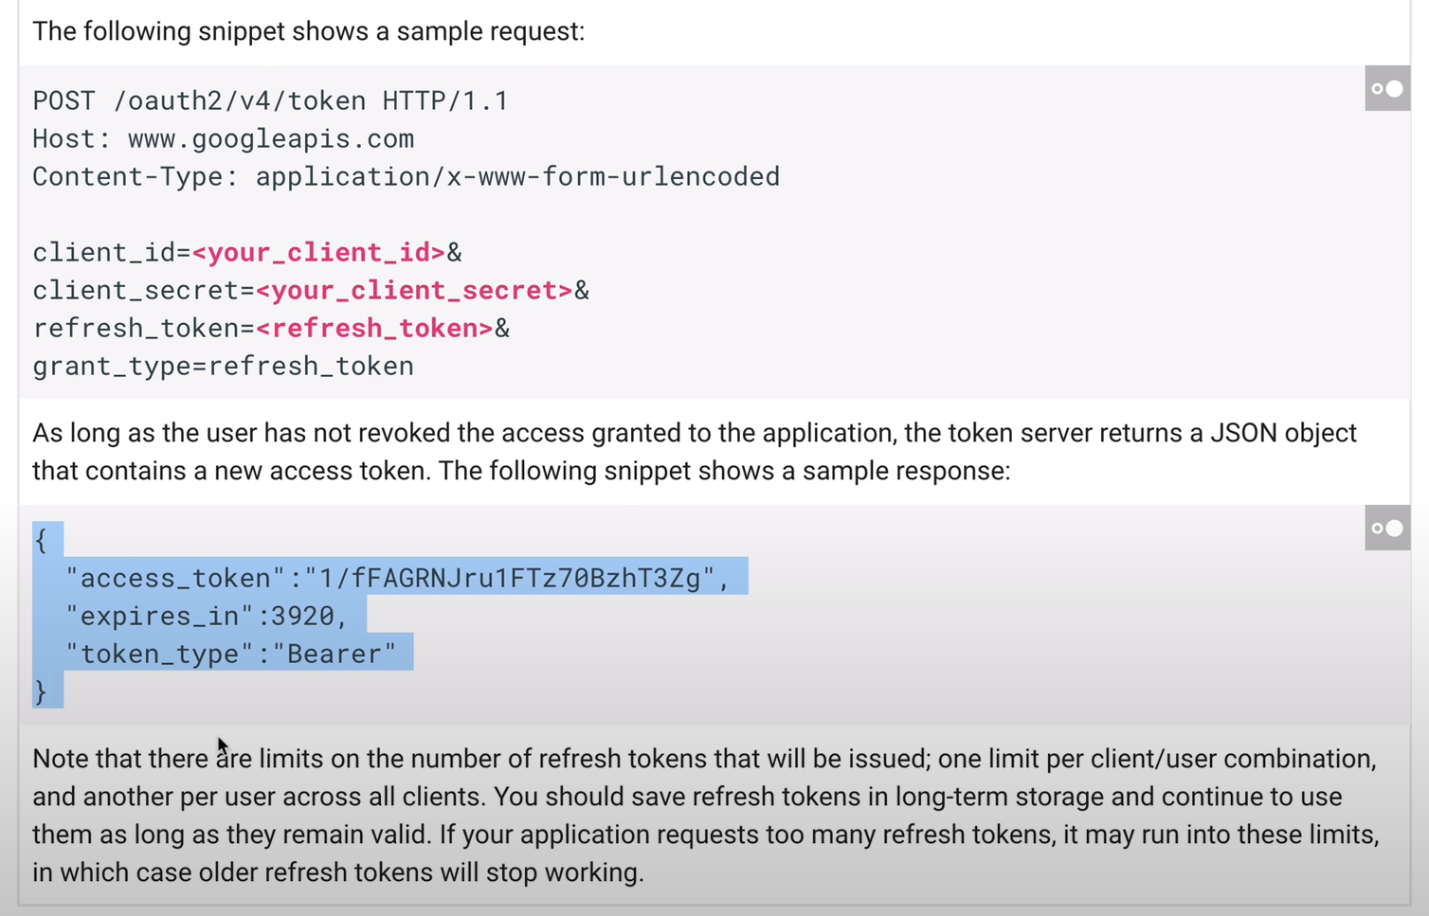Click the <your_client_id> placeholder
1429x916 pixels.
(318, 253)
